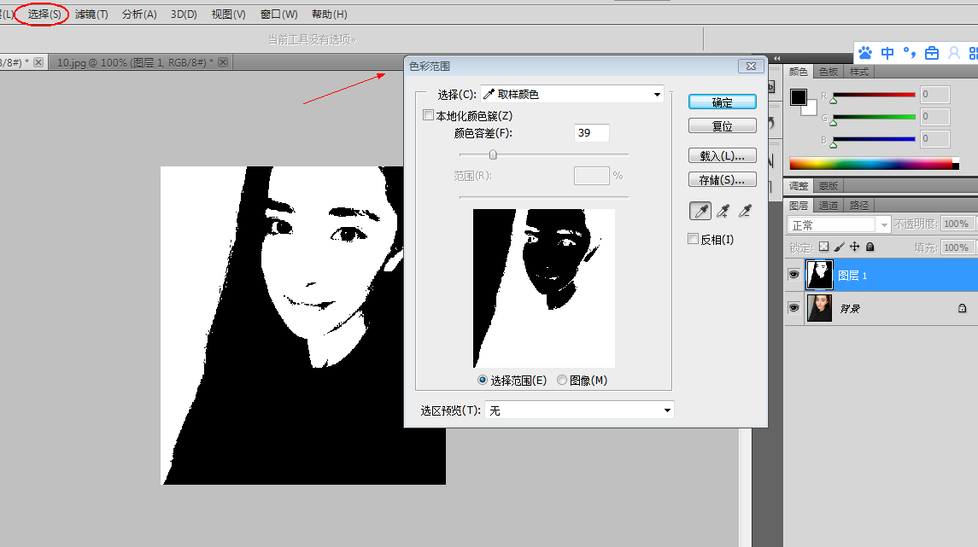Image resolution: width=978 pixels, height=547 pixels.
Task: Enable the 本地化颜色簇(Z) checkbox
Action: point(428,115)
